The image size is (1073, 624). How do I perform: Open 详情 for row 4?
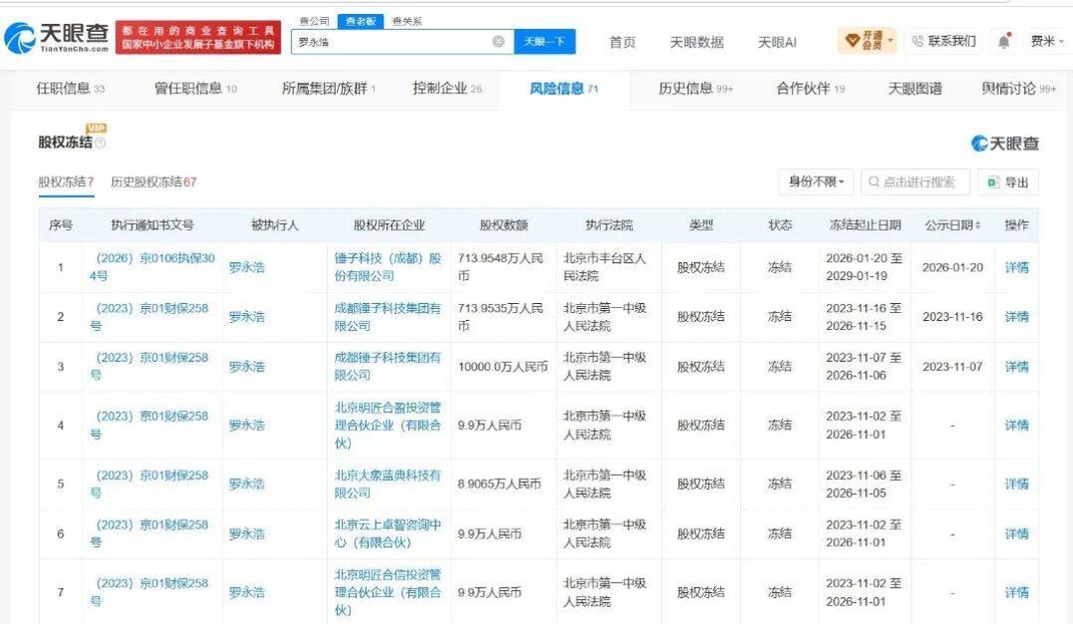[1016, 425]
